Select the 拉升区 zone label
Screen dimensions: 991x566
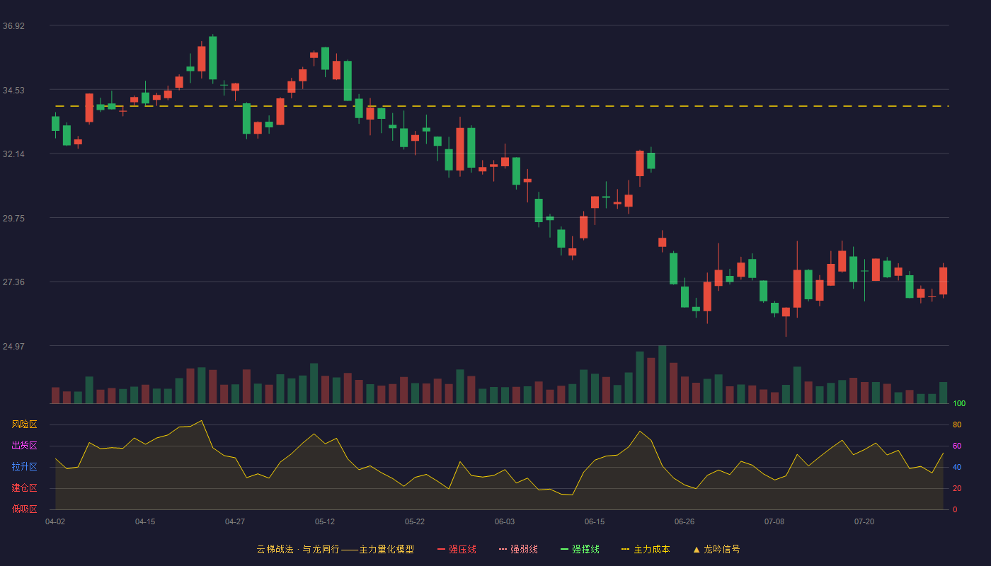(x=24, y=467)
